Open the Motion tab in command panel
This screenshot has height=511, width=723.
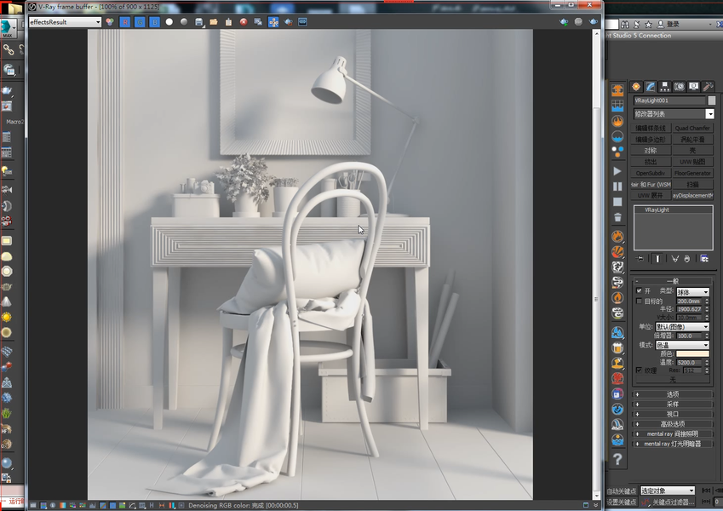680,87
